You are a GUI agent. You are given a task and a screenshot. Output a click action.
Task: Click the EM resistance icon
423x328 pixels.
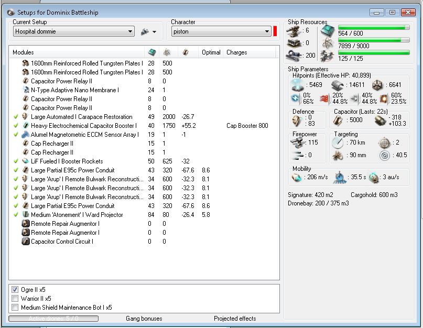[296, 99]
